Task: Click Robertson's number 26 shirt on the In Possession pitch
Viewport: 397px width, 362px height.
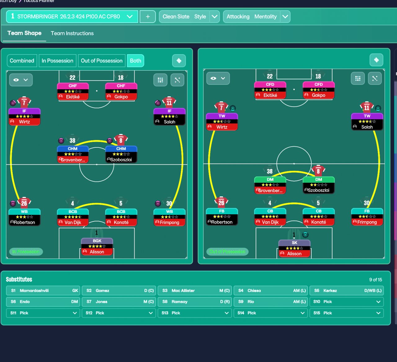Action: click(x=24, y=203)
